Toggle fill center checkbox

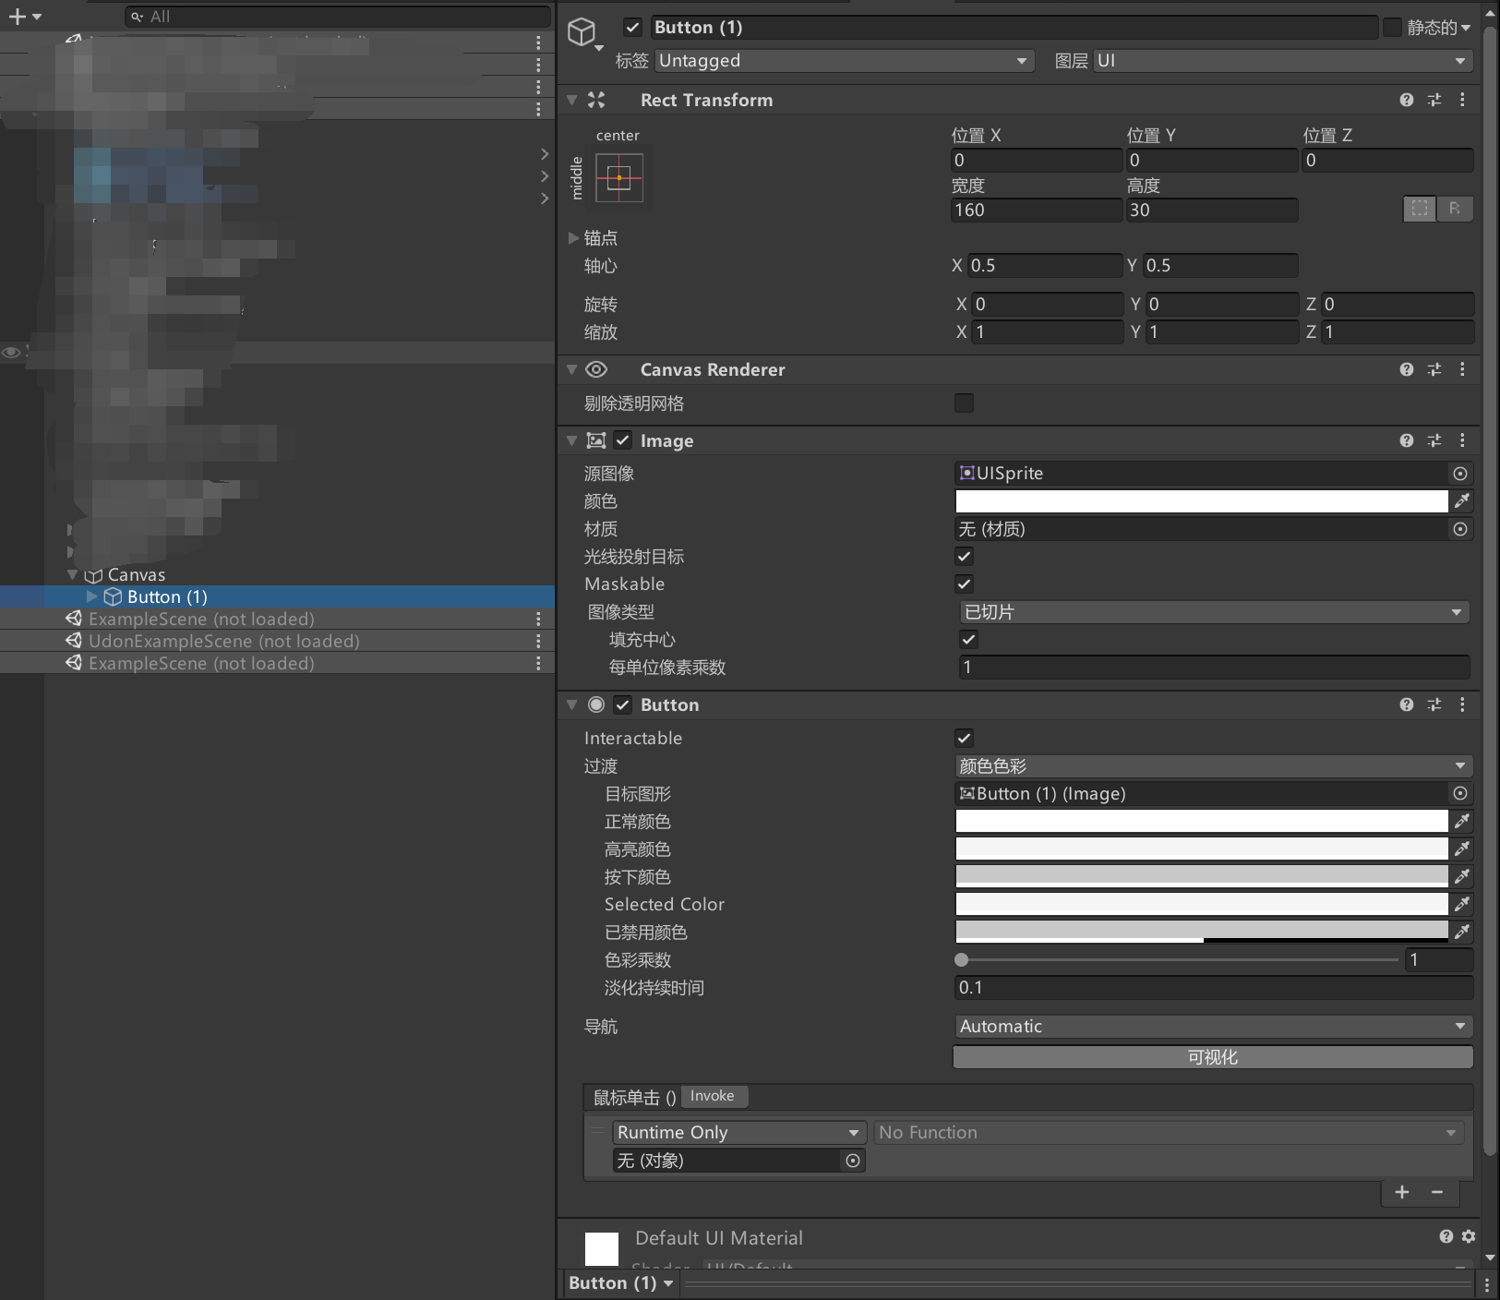tap(968, 640)
